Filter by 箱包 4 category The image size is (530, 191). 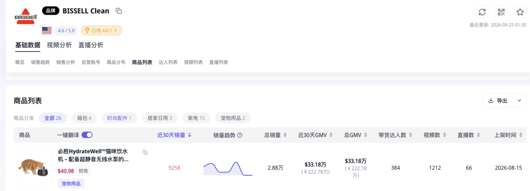click(84, 118)
